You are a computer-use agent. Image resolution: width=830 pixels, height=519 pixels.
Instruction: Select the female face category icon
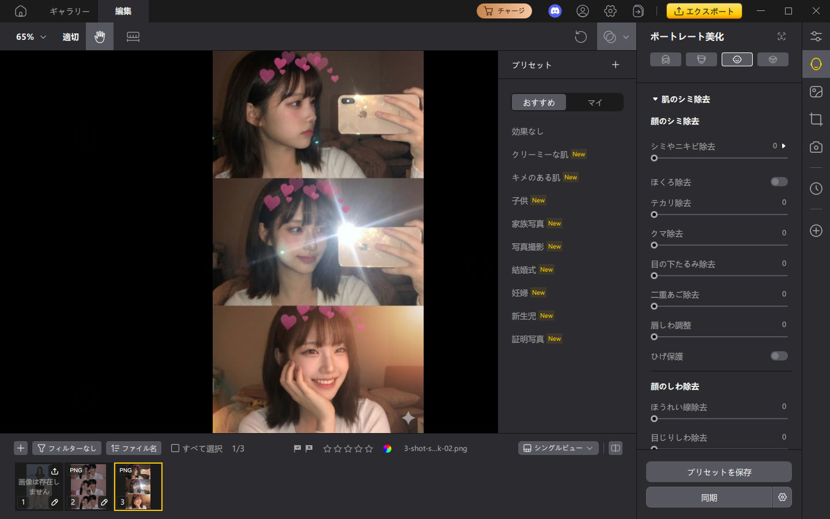pyautogui.click(x=666, y=59)
